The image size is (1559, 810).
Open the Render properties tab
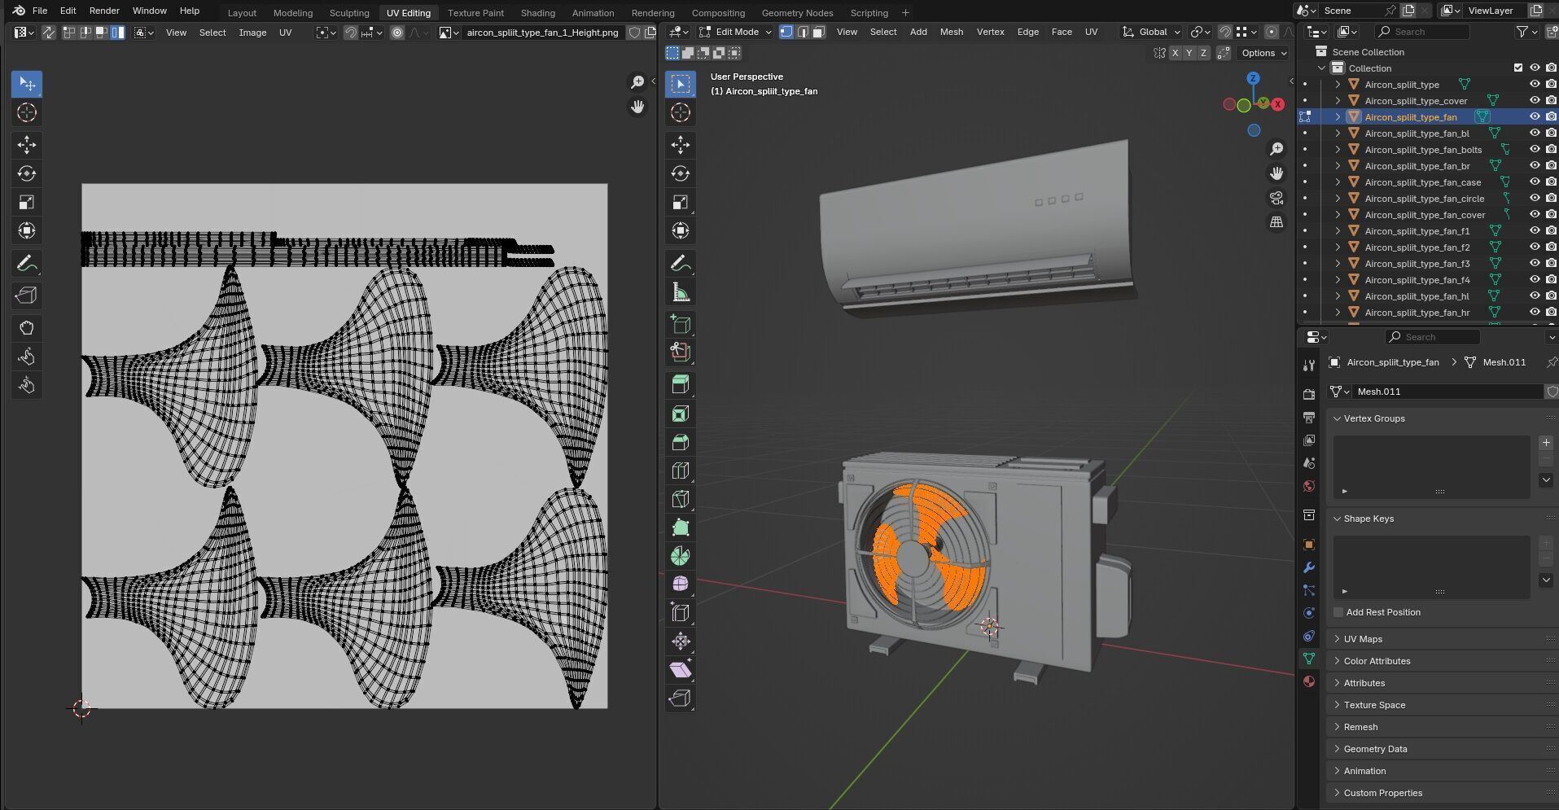[x=1309, y=394]
